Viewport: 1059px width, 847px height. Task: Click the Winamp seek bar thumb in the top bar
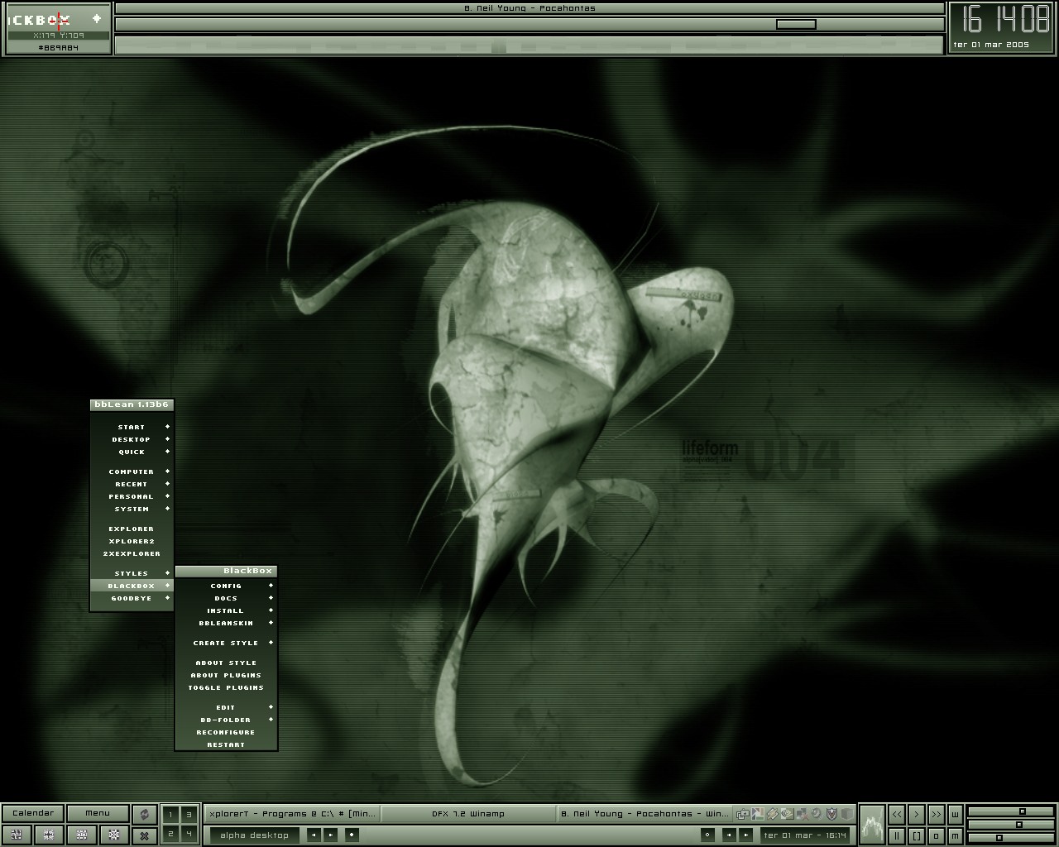[x=796, y=24]
